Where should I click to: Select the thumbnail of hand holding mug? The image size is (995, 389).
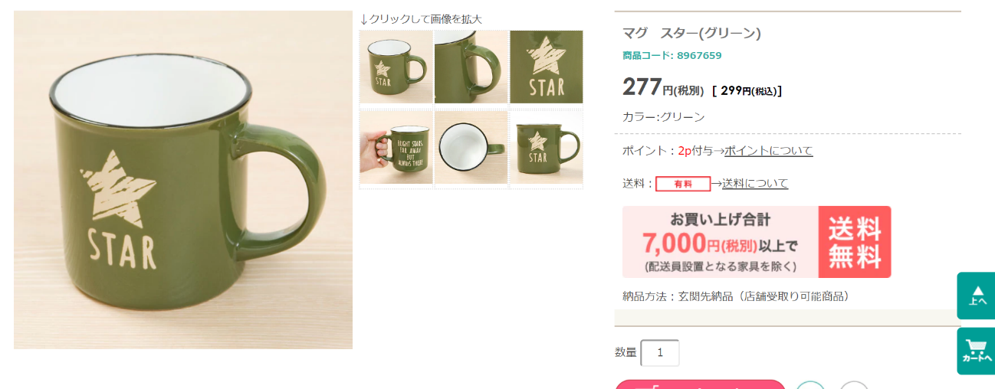tap(396, 148)
